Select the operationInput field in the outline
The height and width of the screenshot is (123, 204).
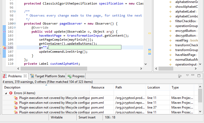(x=186, y=64)
